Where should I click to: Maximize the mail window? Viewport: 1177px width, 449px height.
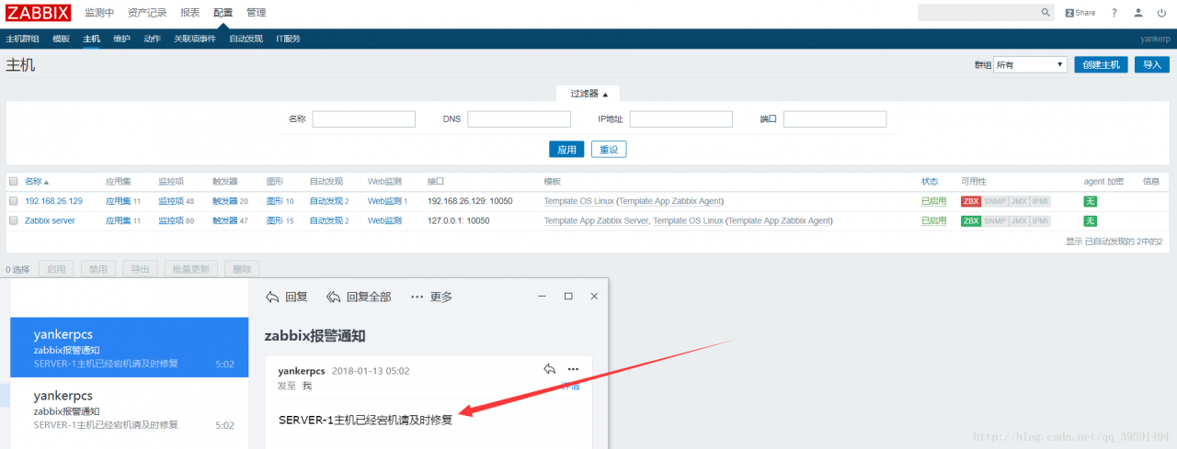[568, 296]
